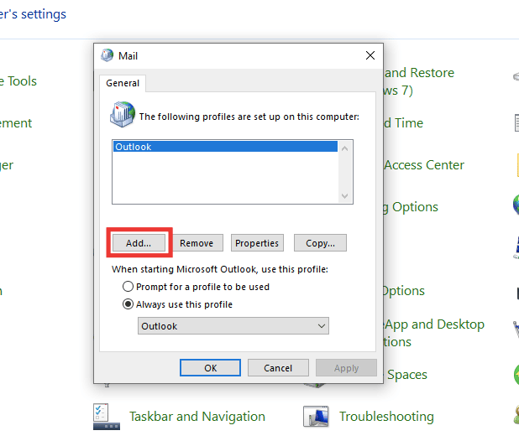Viewport: 519px width, 441px height.
Task: Click the Taskbar and Navigation icon
Action: 107,417
